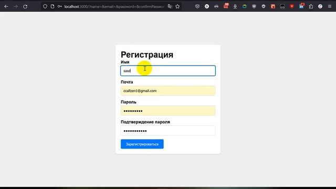Submit with Зарегистрироваться button

pyautogui.click(x=142, y=144)
